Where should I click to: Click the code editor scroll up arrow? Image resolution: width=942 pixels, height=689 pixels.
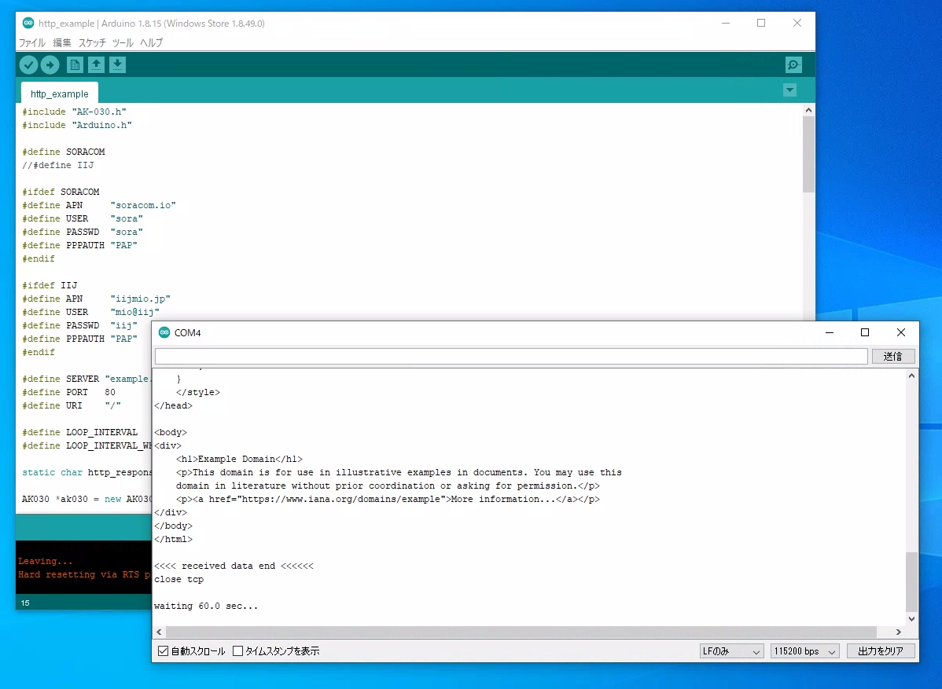pos(808,110)
